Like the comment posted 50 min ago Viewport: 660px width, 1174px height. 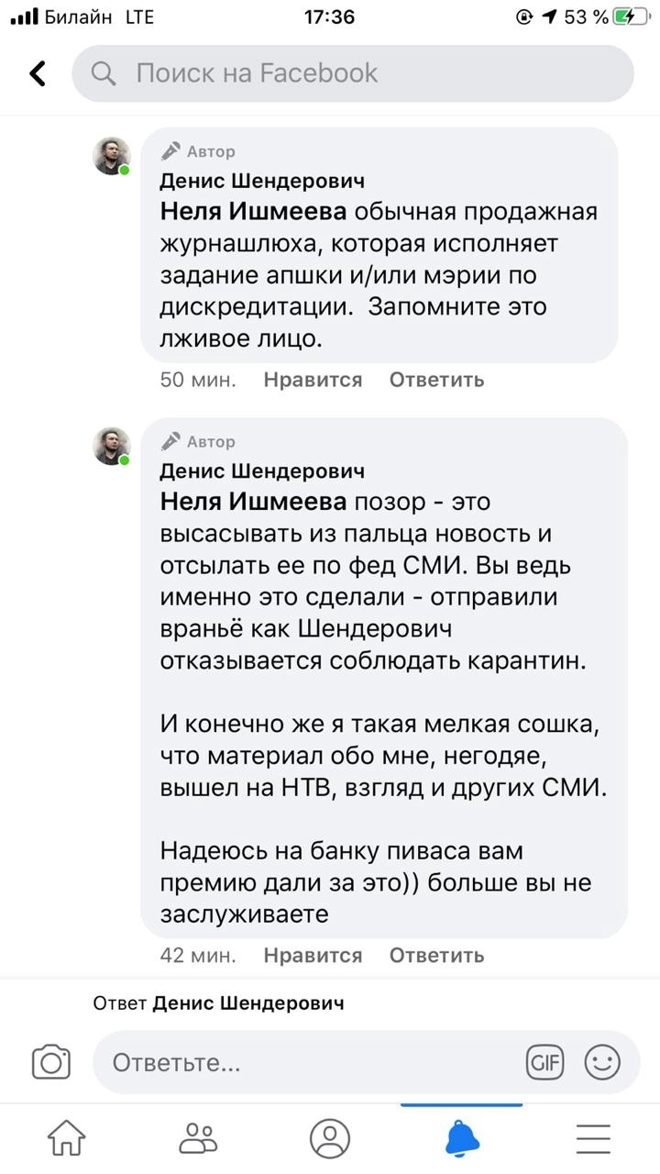[x=313, y=380]
